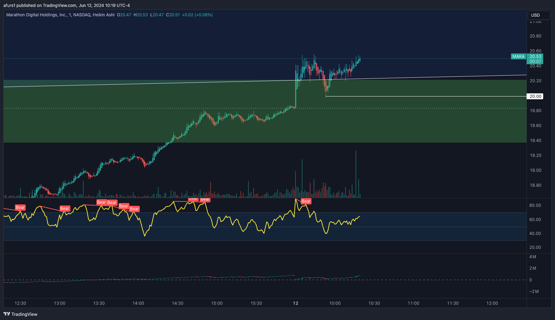Select the 20.53 current price label
555x320 pixels.
[x=535, y=57]
